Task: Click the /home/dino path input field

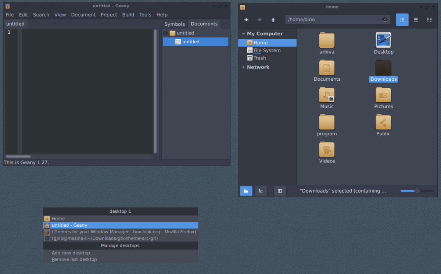Action: (331, 19)
